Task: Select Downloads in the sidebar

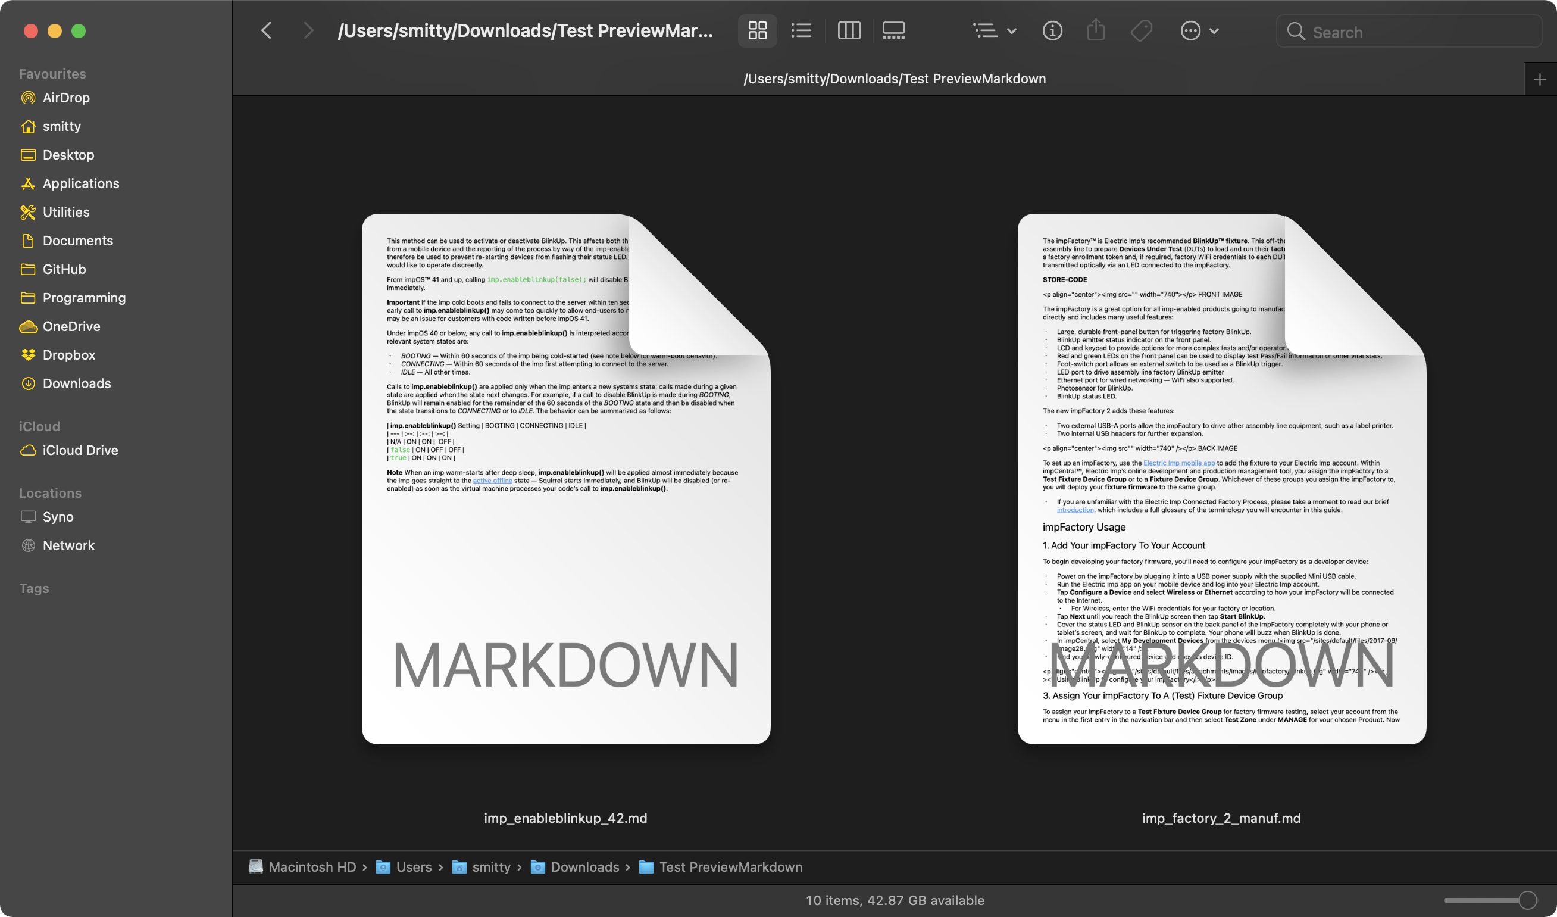Action: coord(77,383)
